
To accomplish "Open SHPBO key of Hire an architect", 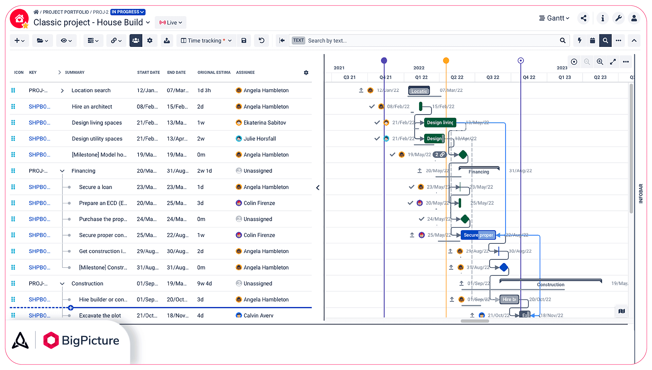I will (x=39, y=107).
